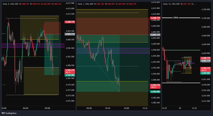Click 09:30 on the 1-minute time axis

click(108, 108)
